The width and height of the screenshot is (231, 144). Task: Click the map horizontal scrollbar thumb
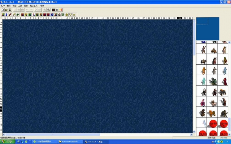pos(53,134)
